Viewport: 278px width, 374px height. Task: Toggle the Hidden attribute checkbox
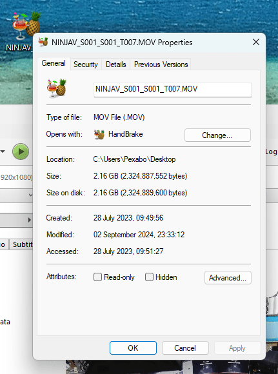[x=149, y=277]
